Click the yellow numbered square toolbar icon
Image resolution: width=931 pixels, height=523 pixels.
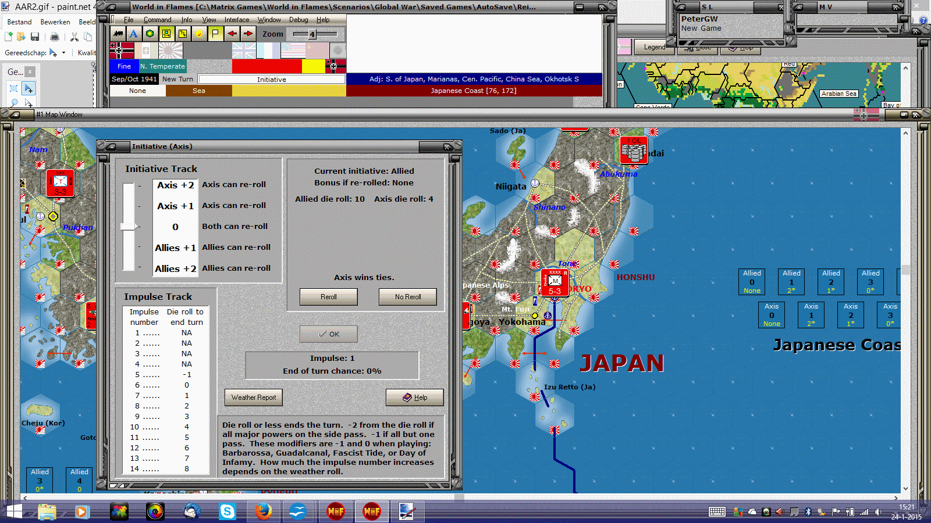pos(183,34)
